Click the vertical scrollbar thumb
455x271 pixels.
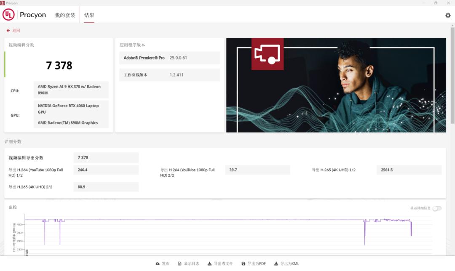click(x=452, y=75)
